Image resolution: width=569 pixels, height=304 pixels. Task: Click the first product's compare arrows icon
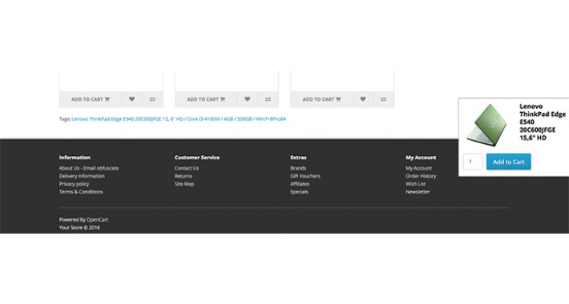click(x=152, y=99)
